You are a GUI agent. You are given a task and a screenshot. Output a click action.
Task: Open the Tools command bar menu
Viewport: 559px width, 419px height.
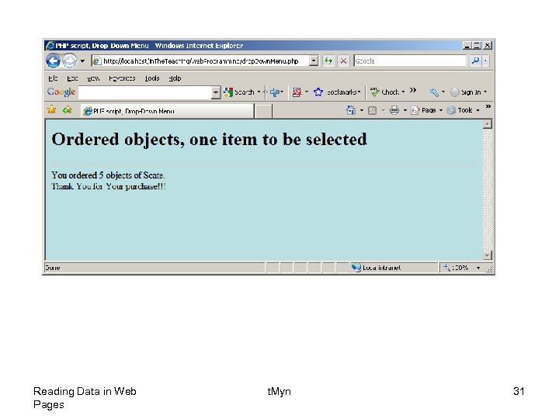coord(464,110)
